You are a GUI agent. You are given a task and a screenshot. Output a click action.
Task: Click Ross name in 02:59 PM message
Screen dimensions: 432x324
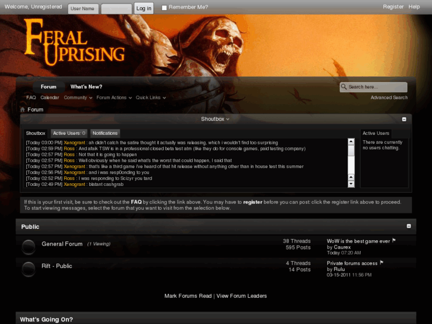point(69,149)
